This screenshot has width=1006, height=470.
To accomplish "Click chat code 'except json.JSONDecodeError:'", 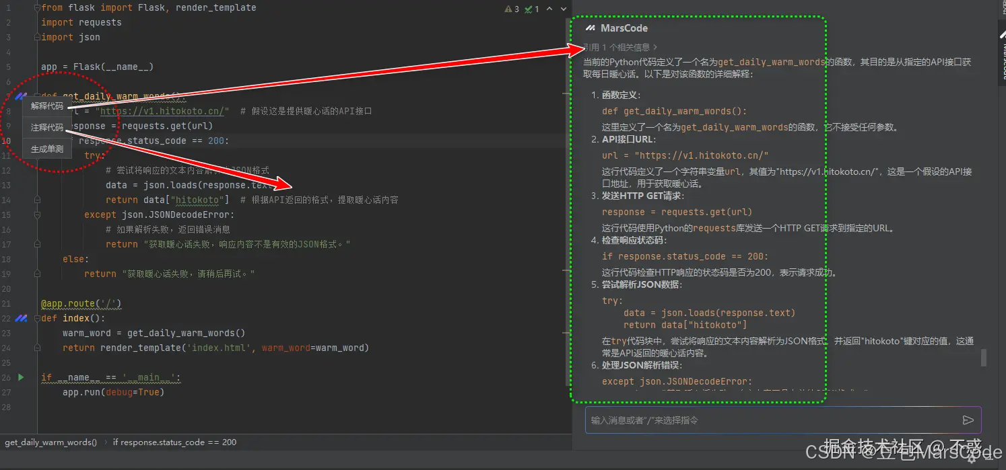I will [x=677, y=381].
